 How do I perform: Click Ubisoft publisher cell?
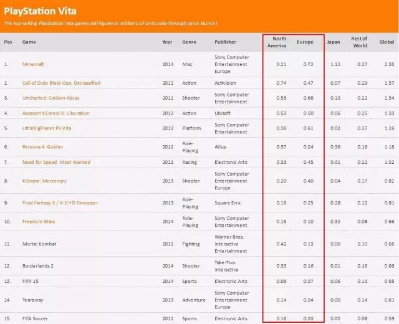(223, 113)
